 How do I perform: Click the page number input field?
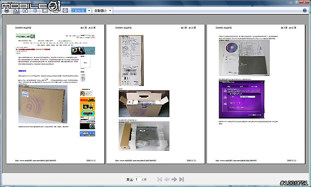(x=138, y=179)
